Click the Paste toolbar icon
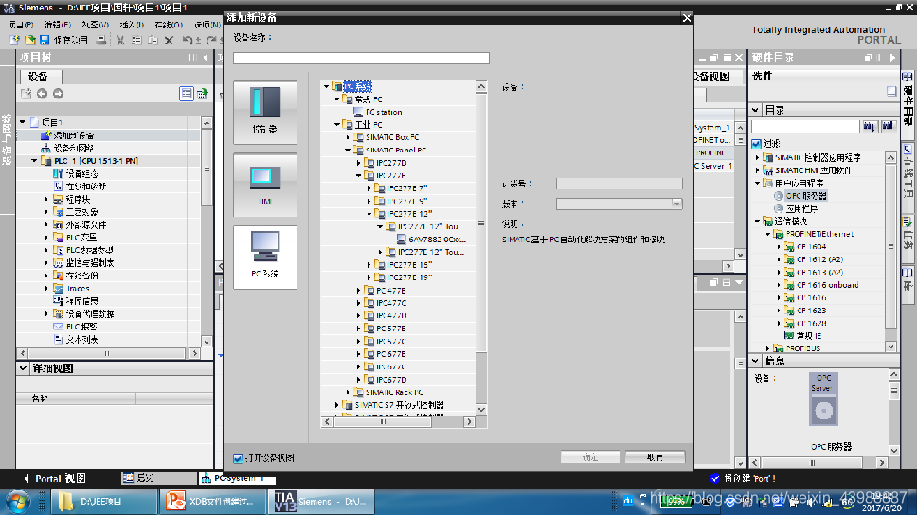The height and width of the screenshot is (516, 917). point(153,40)
